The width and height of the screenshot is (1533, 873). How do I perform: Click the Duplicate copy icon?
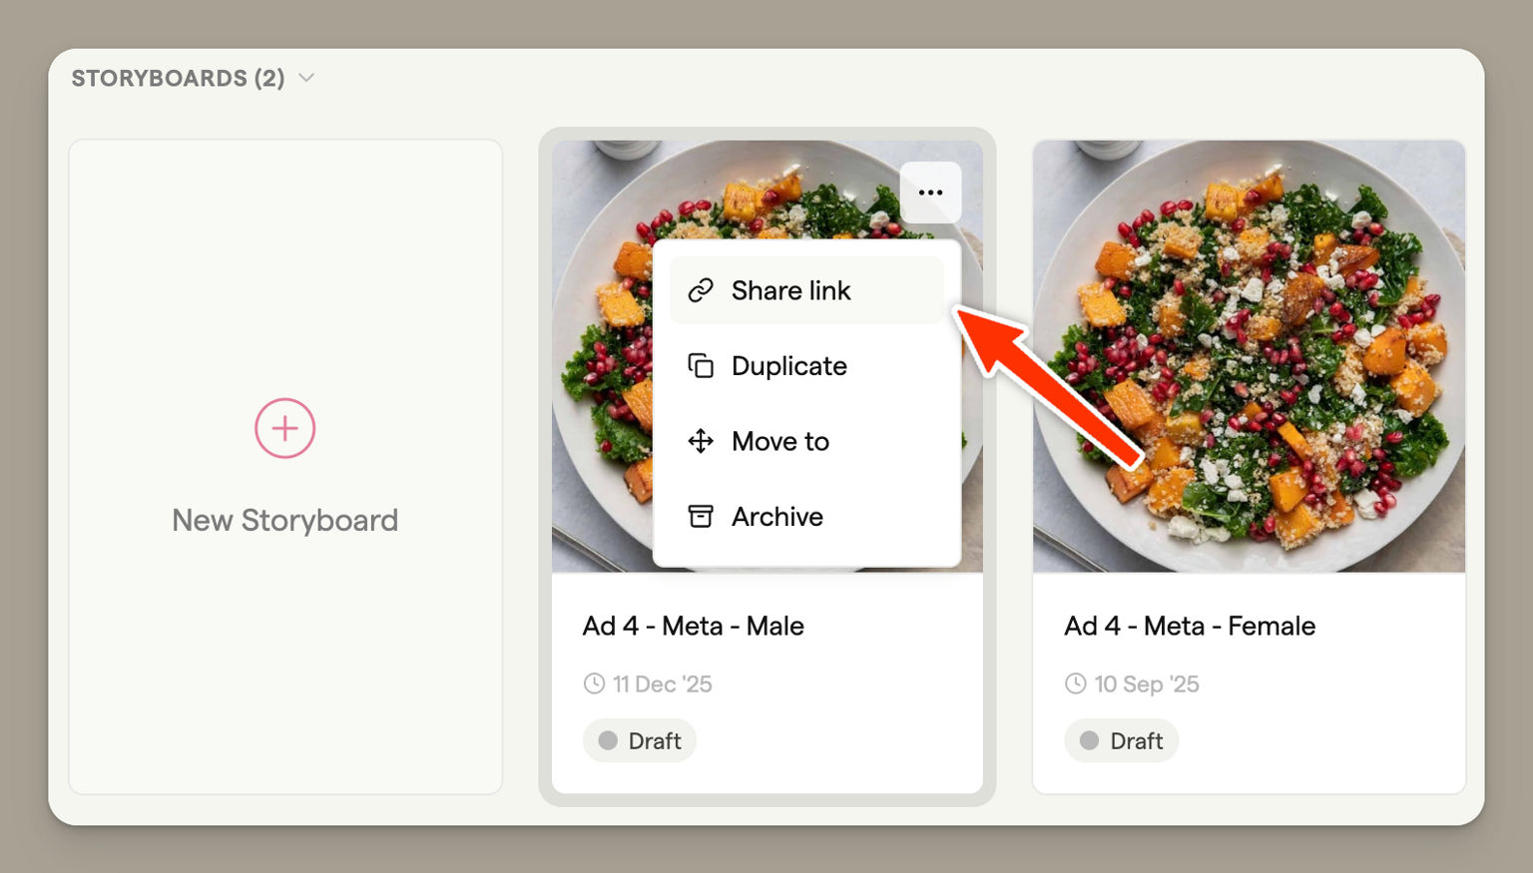pyautogui.click(x=701, y=366)
